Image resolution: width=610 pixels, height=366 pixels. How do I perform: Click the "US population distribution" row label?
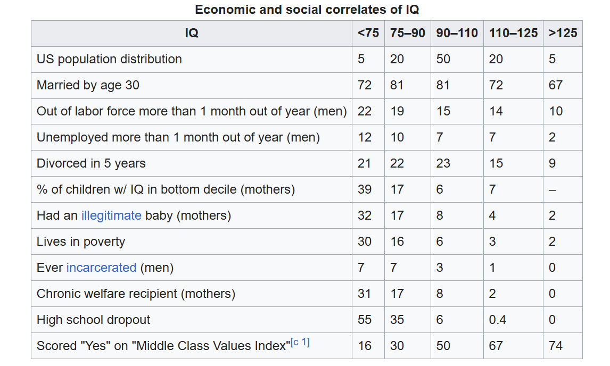click(109, 59)
